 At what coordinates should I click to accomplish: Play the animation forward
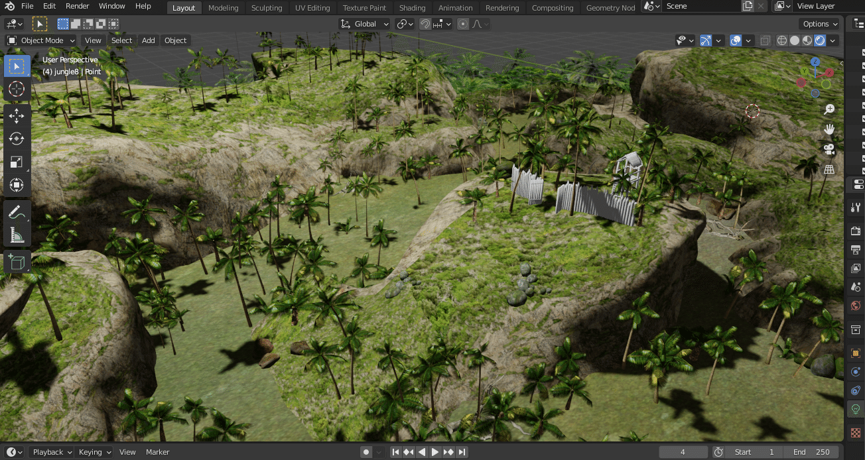tap(435, 452)
